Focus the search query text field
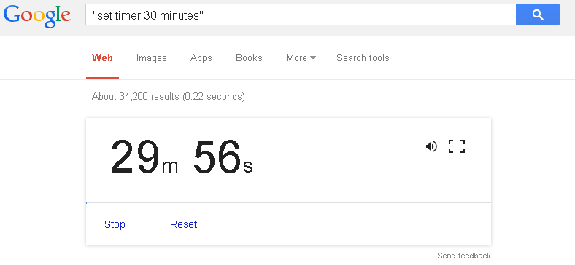 pos(301,15)
